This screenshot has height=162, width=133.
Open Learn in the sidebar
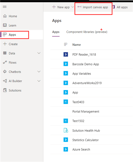coord(12,26)
